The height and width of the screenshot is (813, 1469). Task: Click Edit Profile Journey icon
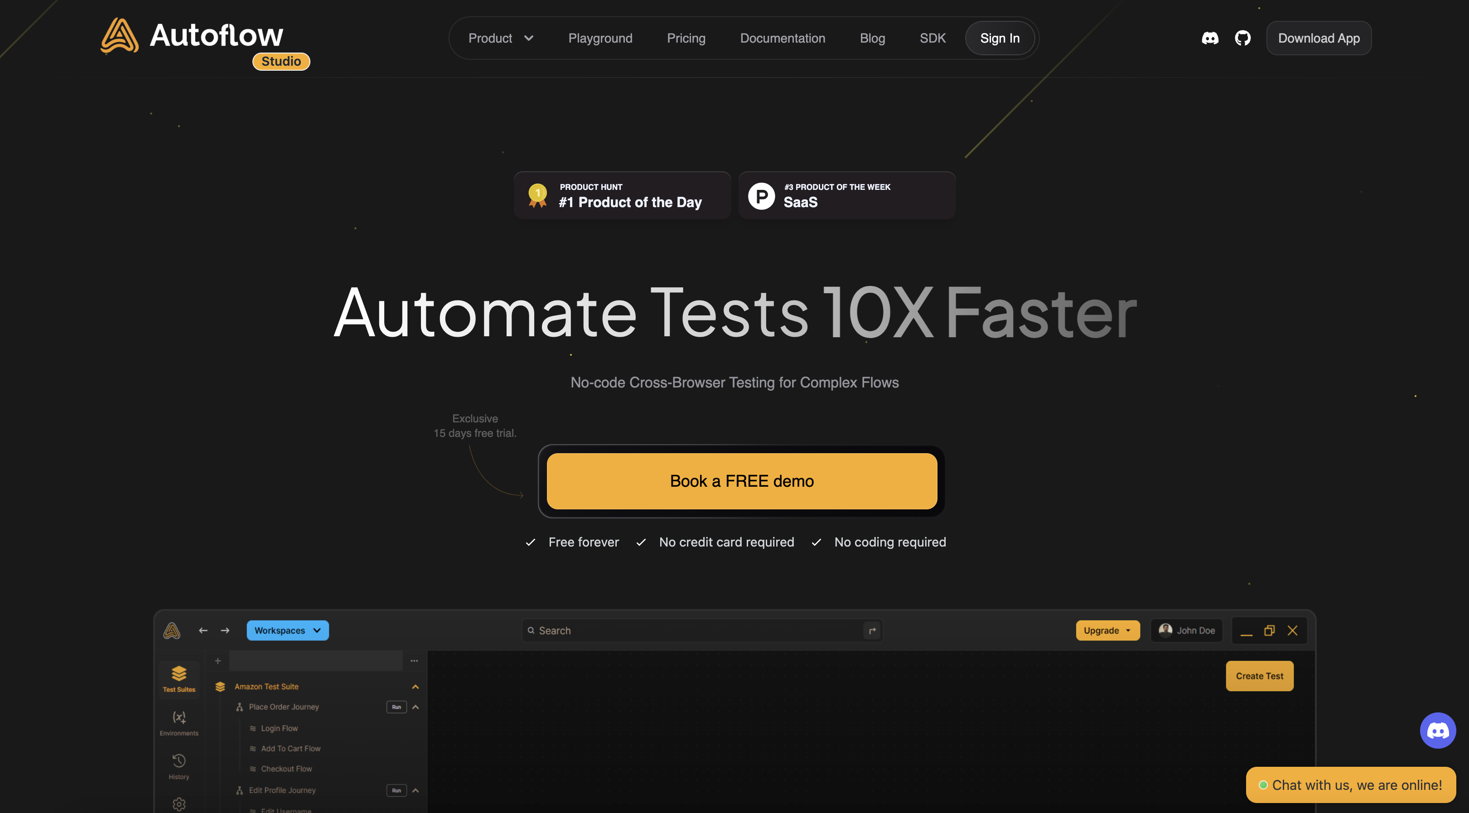pos(240,790)
